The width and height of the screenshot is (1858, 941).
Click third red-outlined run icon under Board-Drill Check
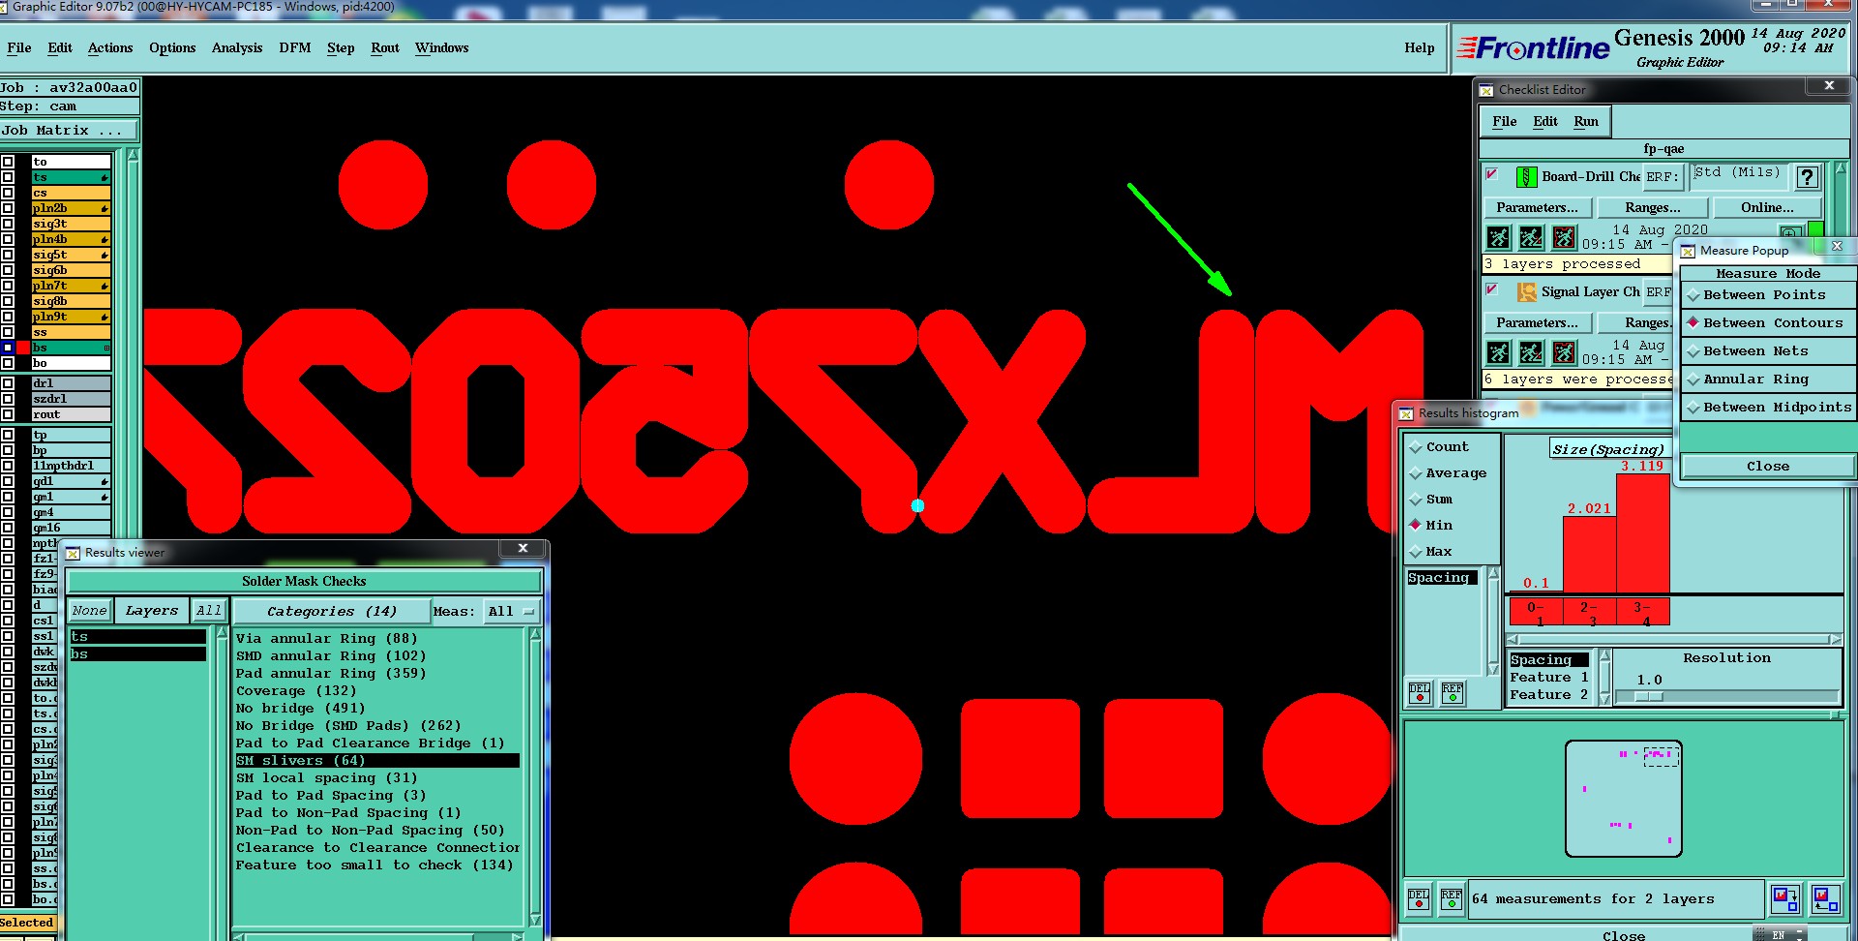pyautogui.click(x=1564, y=237)
